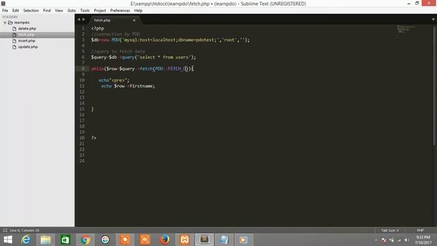Screen dimensions: 437x246
Task: Select the learnpdo folder in sidebar
Action: [22, 23]
